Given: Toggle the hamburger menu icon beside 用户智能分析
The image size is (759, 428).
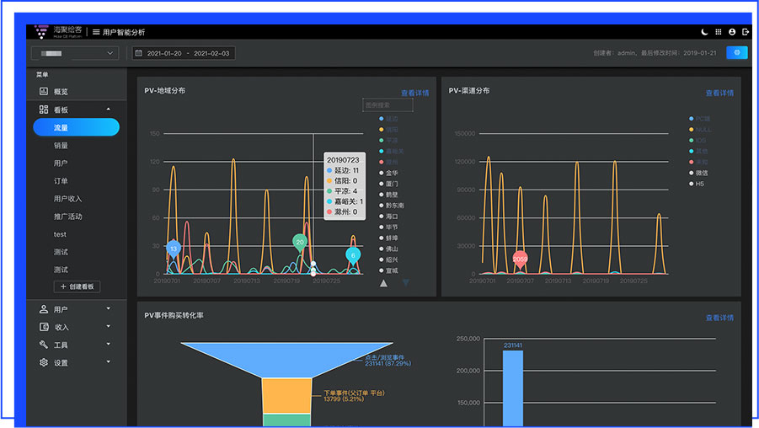Looking at the screenshot, I should (x=96, y=32).
